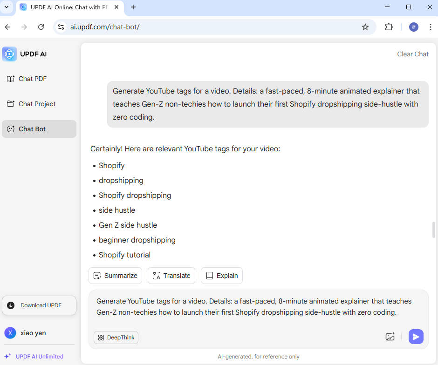Image resolution: width=438 pixels, height=365 pixels.
Task: Click the Explain book icon
Action: [x=210, y=276]
